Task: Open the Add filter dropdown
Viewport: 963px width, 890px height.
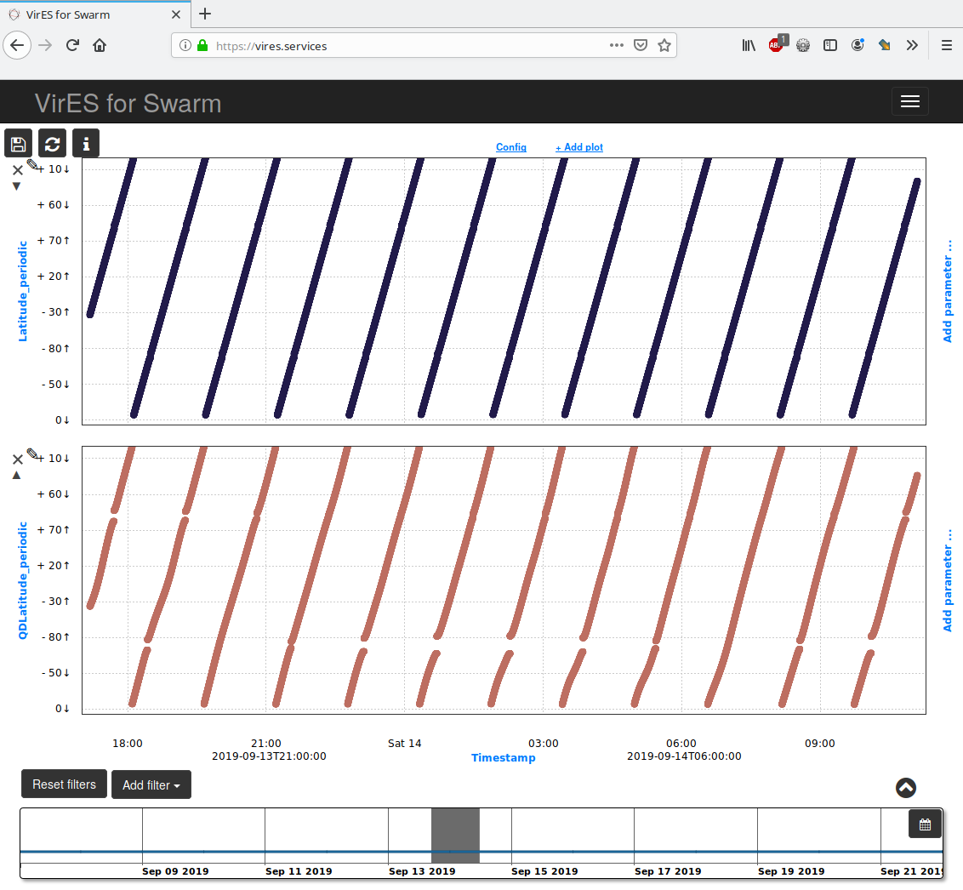Action: [x=151, y=784]
